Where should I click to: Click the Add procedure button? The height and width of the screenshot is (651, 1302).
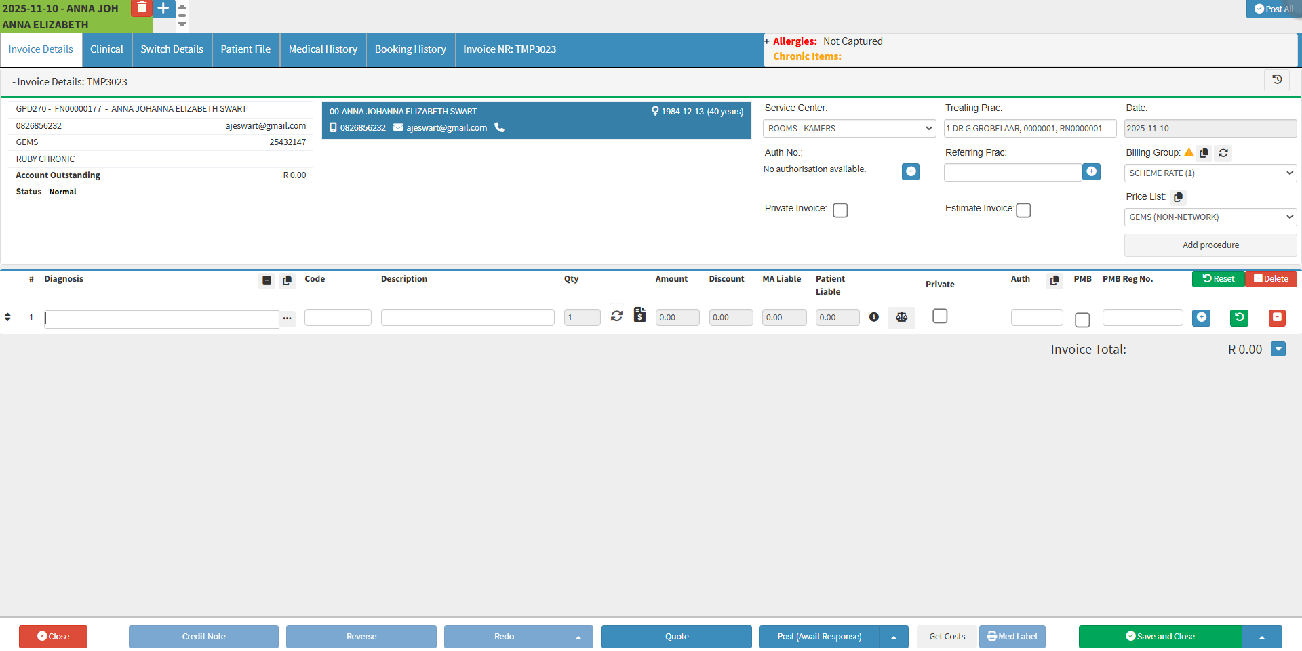(x=1210, y=245)
